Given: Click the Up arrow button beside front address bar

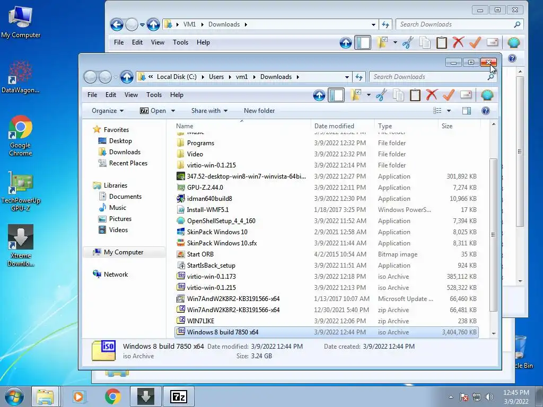Looking at the screenshot, I should 127,77.
